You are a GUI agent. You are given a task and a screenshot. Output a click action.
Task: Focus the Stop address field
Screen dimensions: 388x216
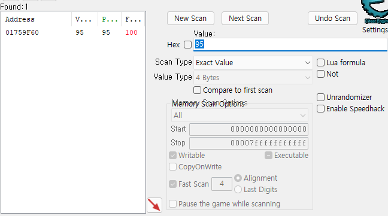248,143
